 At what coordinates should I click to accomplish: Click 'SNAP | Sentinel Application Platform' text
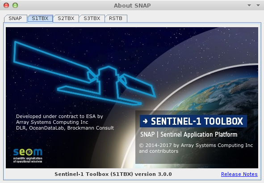tap(189, 134)
